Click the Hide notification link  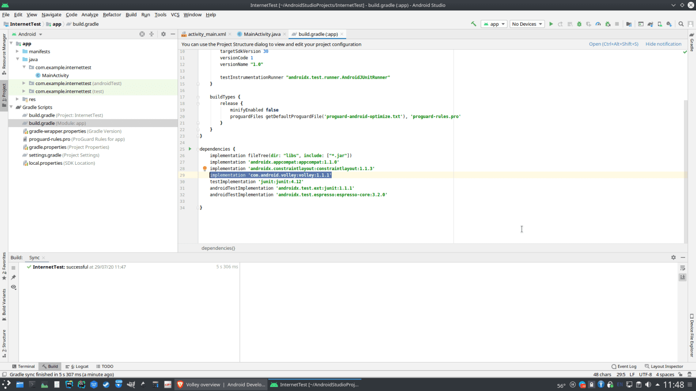663,44
